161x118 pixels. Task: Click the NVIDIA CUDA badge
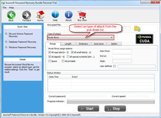click(145, 39)
